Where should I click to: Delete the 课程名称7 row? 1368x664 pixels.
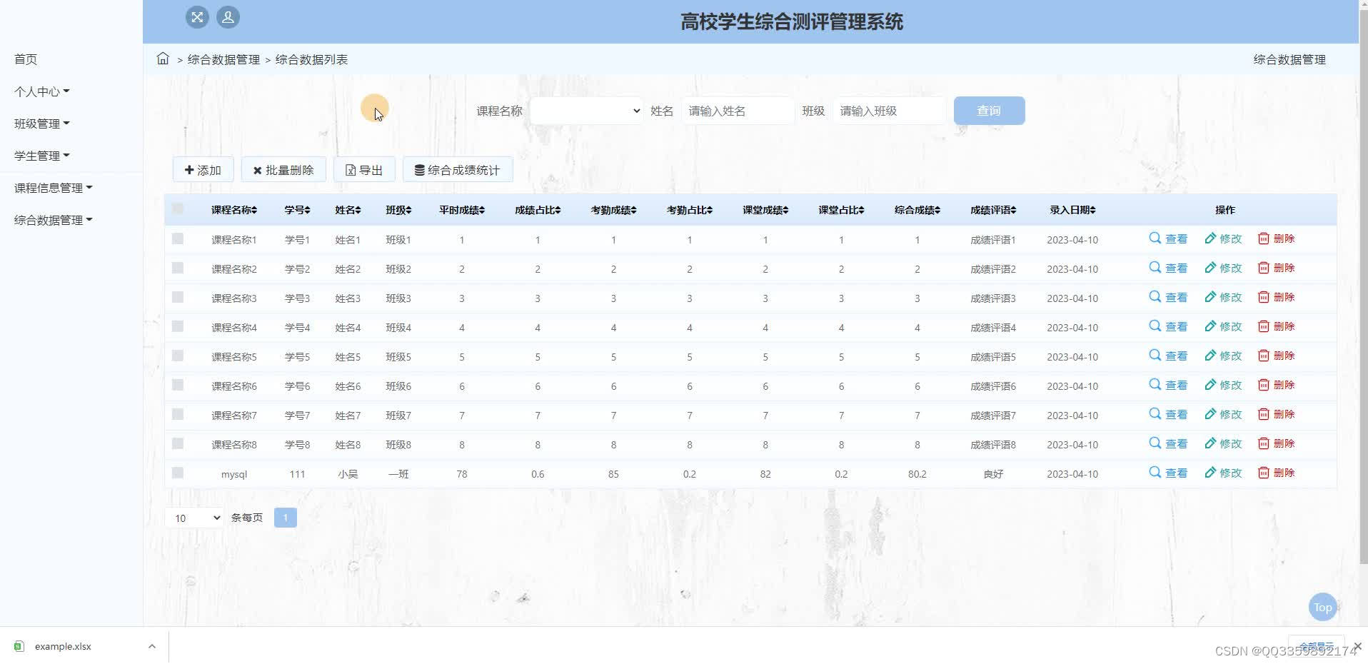pyautogui.click(x=1276, y=414)
